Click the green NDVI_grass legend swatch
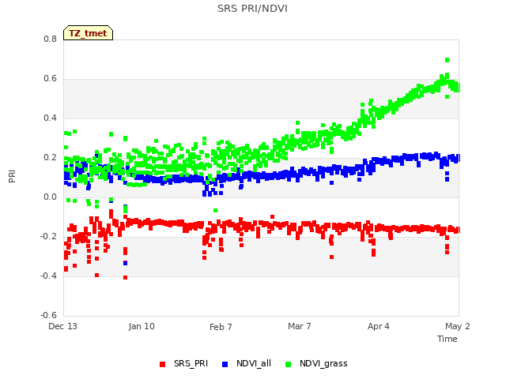The image size is (506, 379). pyautogui.click(x=288, y=364)
